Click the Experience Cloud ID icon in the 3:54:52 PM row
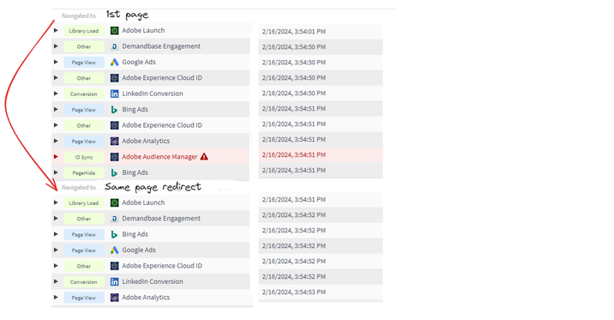The image size is (614, 320). [114, 266]
